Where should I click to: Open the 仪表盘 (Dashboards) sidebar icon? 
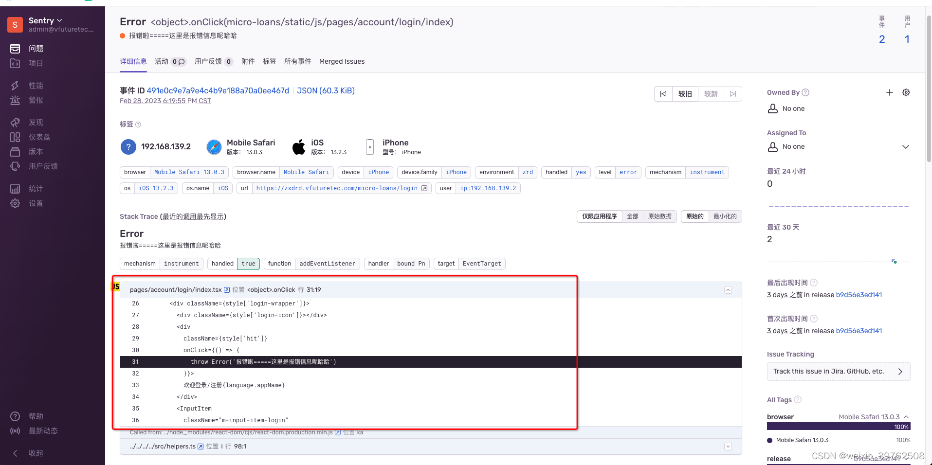[x=15, y=137]
